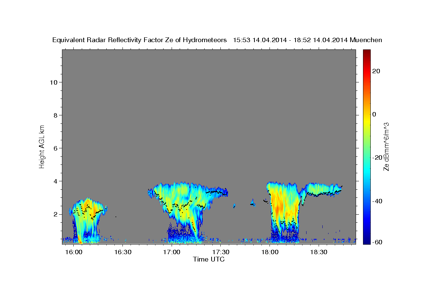Screen dimensions: 440x293
Task: Click the dark blue bottom of colorbar
Action: coord(367,240)
